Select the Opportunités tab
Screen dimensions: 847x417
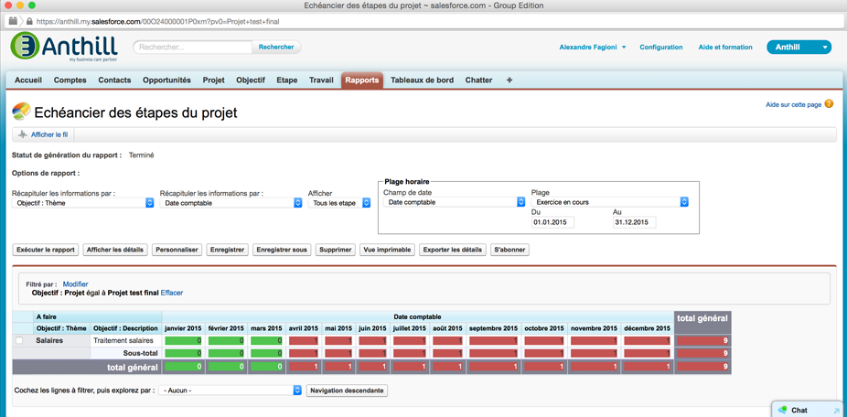click(x=166, y=80)
